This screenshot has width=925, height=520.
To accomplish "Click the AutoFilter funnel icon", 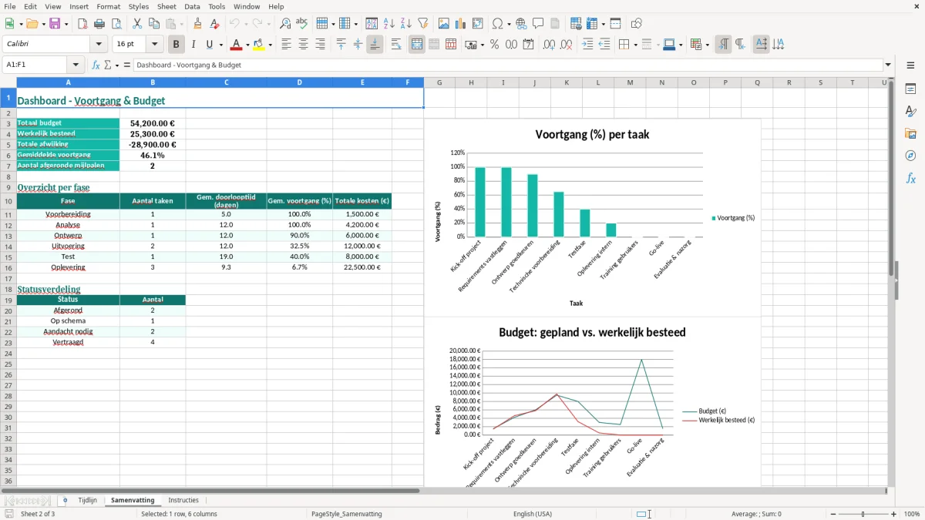I will tap(422, 24).
